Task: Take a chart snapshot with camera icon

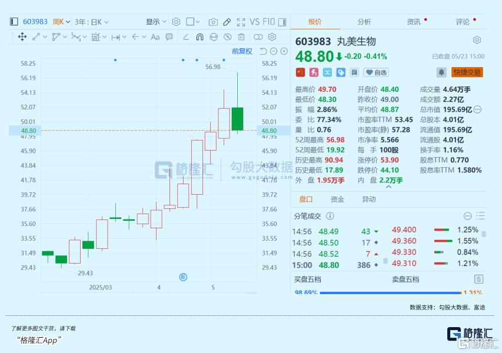Action: point(213,22)
